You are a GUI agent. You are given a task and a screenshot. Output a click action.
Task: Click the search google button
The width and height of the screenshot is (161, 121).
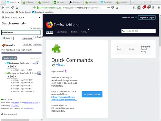coord(27,39)
